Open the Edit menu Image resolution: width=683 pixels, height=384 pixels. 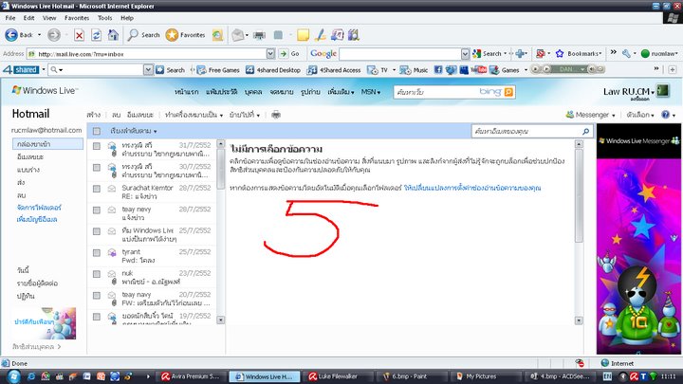point(28,18)
